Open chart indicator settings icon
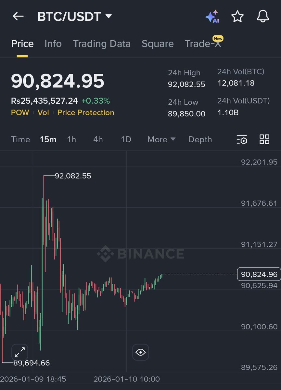Screen dimensions: 281x390 click(x=242, y=139)
